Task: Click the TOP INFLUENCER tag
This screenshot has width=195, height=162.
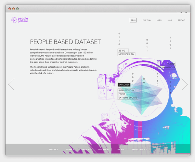Action: (x=166, y=67)
